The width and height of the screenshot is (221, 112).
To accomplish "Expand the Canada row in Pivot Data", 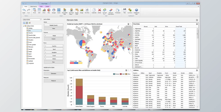I will (134, 52).
